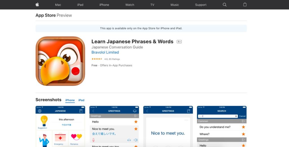Open the Support menu item
The height and width of the screenshot is (147, 289).
tap(201, 5)
